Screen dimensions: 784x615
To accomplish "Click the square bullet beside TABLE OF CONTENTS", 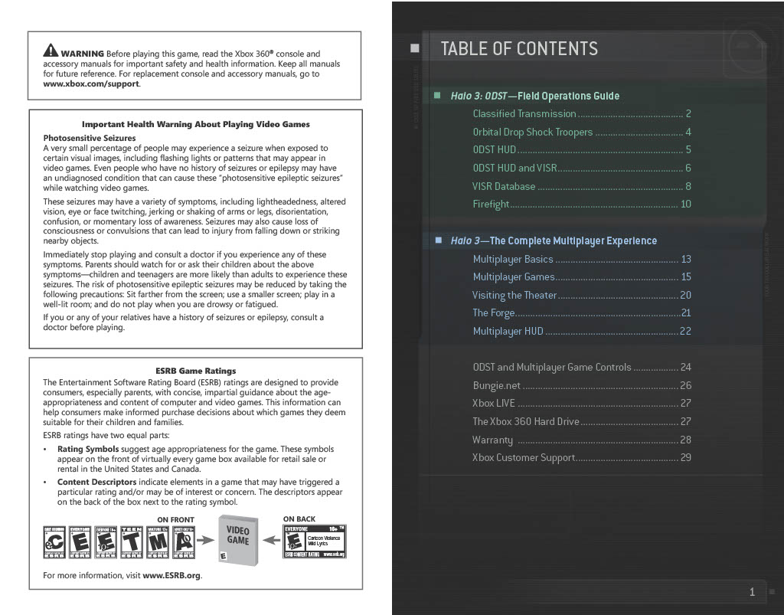I will click(x=414, y=48).
